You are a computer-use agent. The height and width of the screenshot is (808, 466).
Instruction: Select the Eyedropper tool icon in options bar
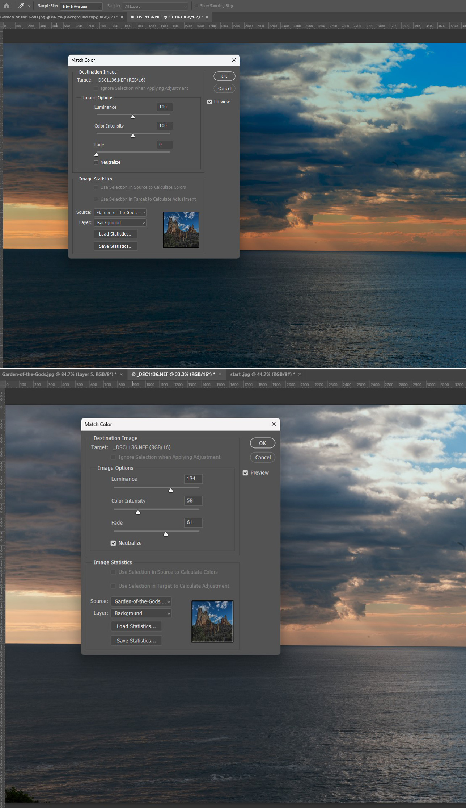21,6
